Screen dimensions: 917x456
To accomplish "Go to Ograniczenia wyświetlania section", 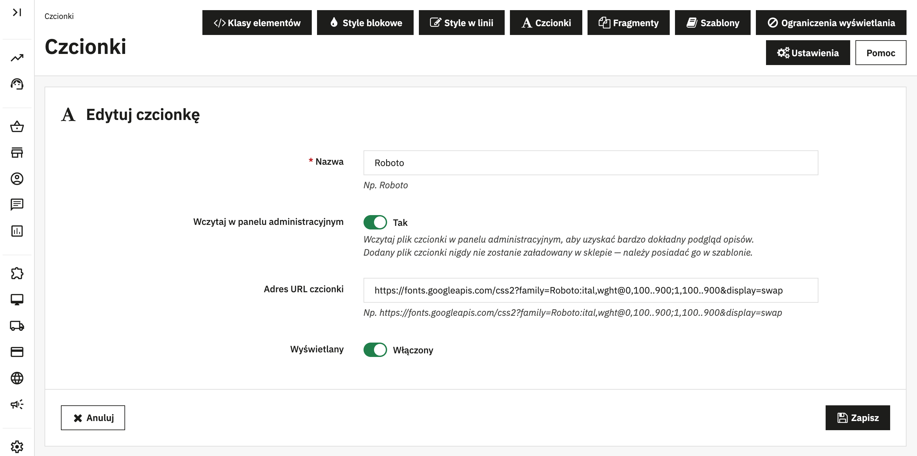I will tap(831, 23).
